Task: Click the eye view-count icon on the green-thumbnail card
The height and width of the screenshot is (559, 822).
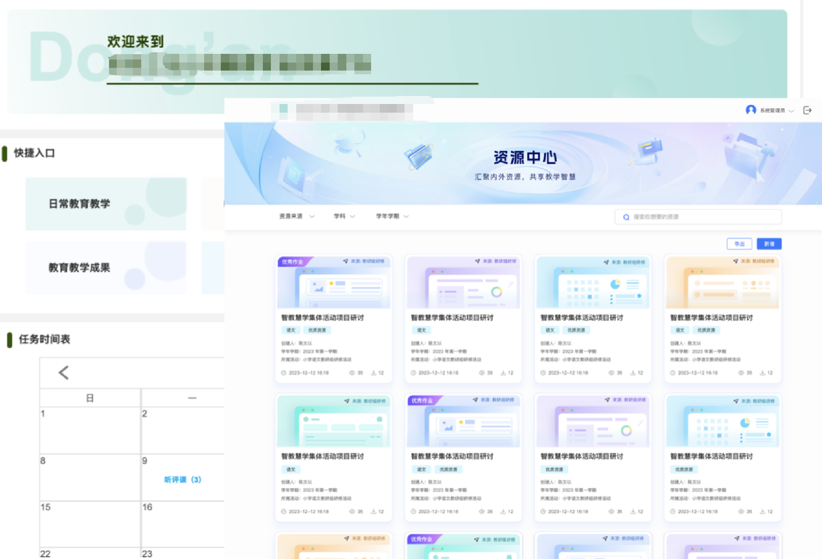Action: 352,511
